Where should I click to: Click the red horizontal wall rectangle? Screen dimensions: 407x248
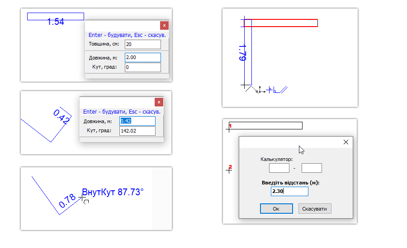pyautogui.click(x=281, y=23)
